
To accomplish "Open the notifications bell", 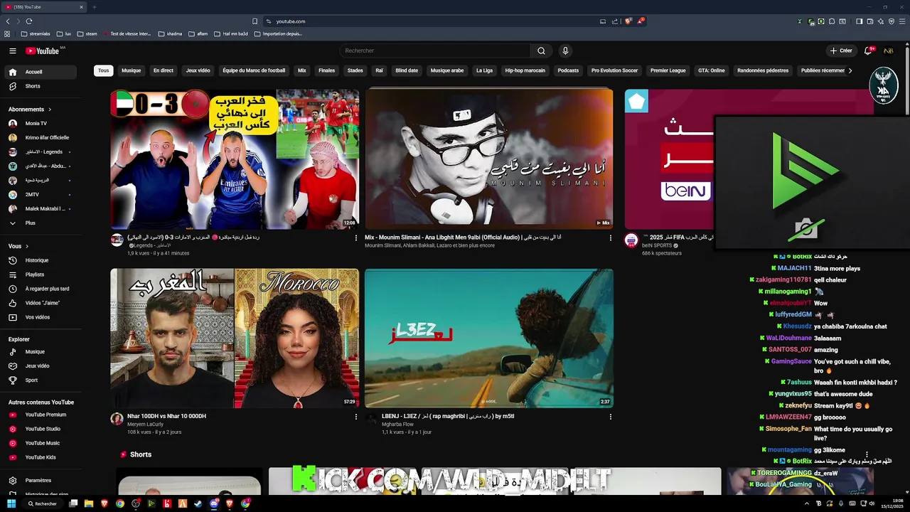I will click(868, 50).
